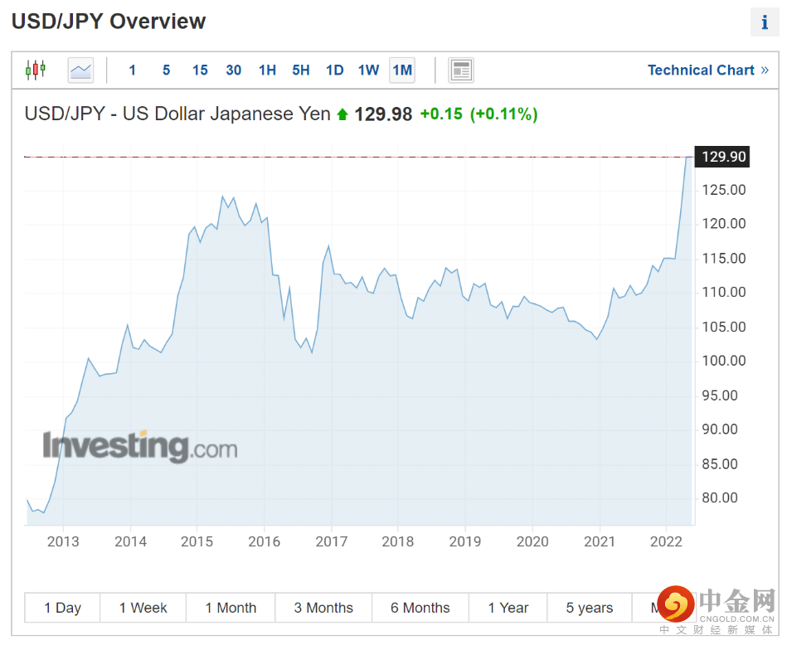
Task: Choose the 1D interval
Action: click(x=334, y=70)
